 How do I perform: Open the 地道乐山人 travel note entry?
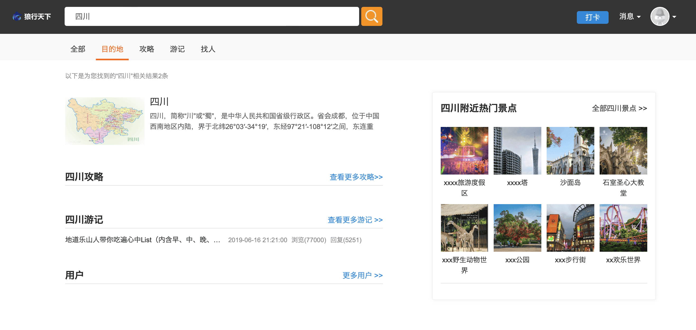tap(143, 240)
